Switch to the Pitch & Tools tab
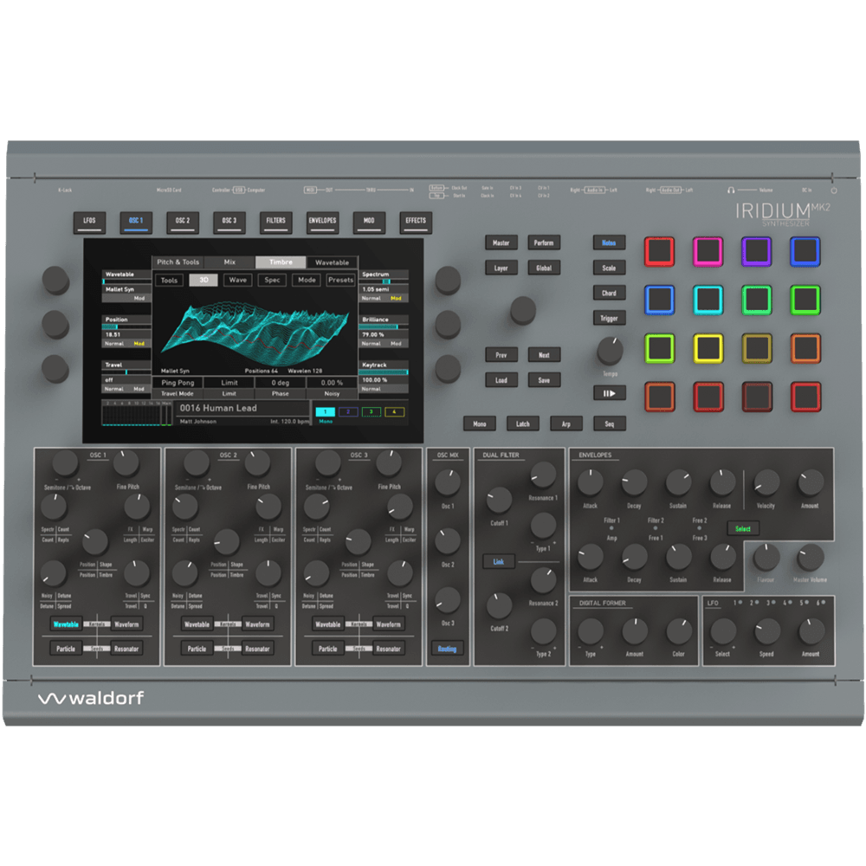 point(178,262)
